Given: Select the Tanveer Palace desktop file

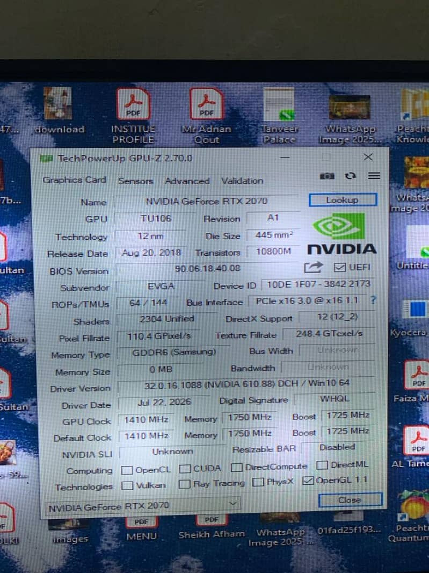Looking at the screenshot, I should point(279,116).
